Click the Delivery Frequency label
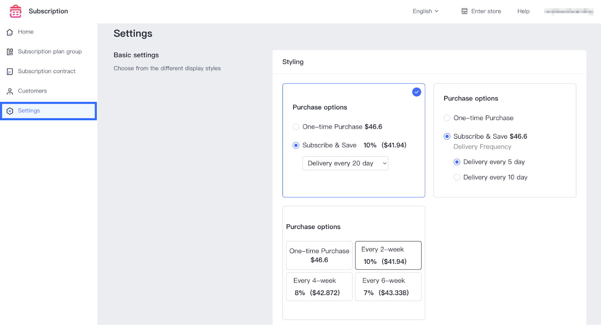Viewport: 601px width, 325px height. (x=482, y=147)
